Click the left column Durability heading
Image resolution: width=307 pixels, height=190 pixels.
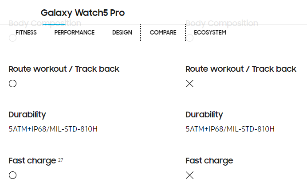pyautogui.click(x=27, y=115)
